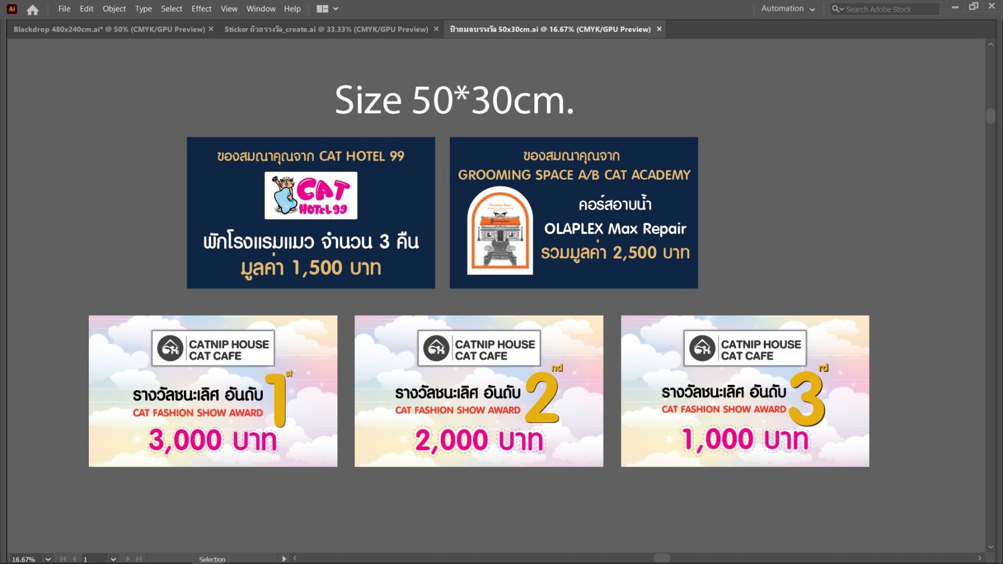Click the Adobe Stock search magnifier icon
This screenshot has height=564, width=1003.
(x=835, y=9)
